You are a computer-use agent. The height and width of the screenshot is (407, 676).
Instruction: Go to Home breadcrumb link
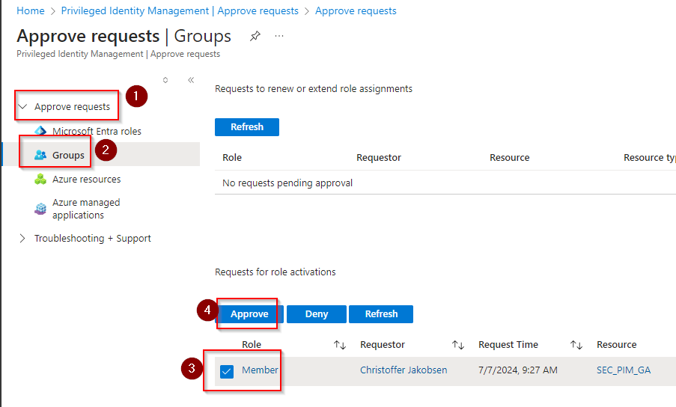click(x=31, y=11)
